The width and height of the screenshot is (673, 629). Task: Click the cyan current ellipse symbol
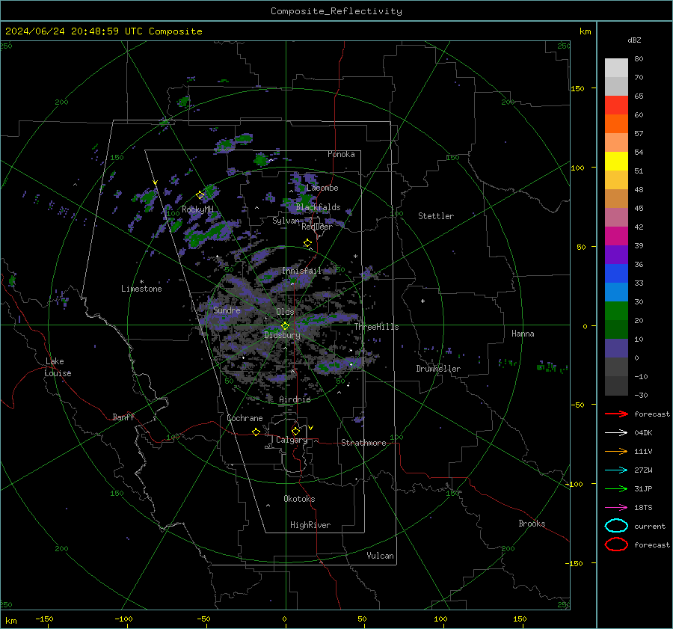(616, 526)
